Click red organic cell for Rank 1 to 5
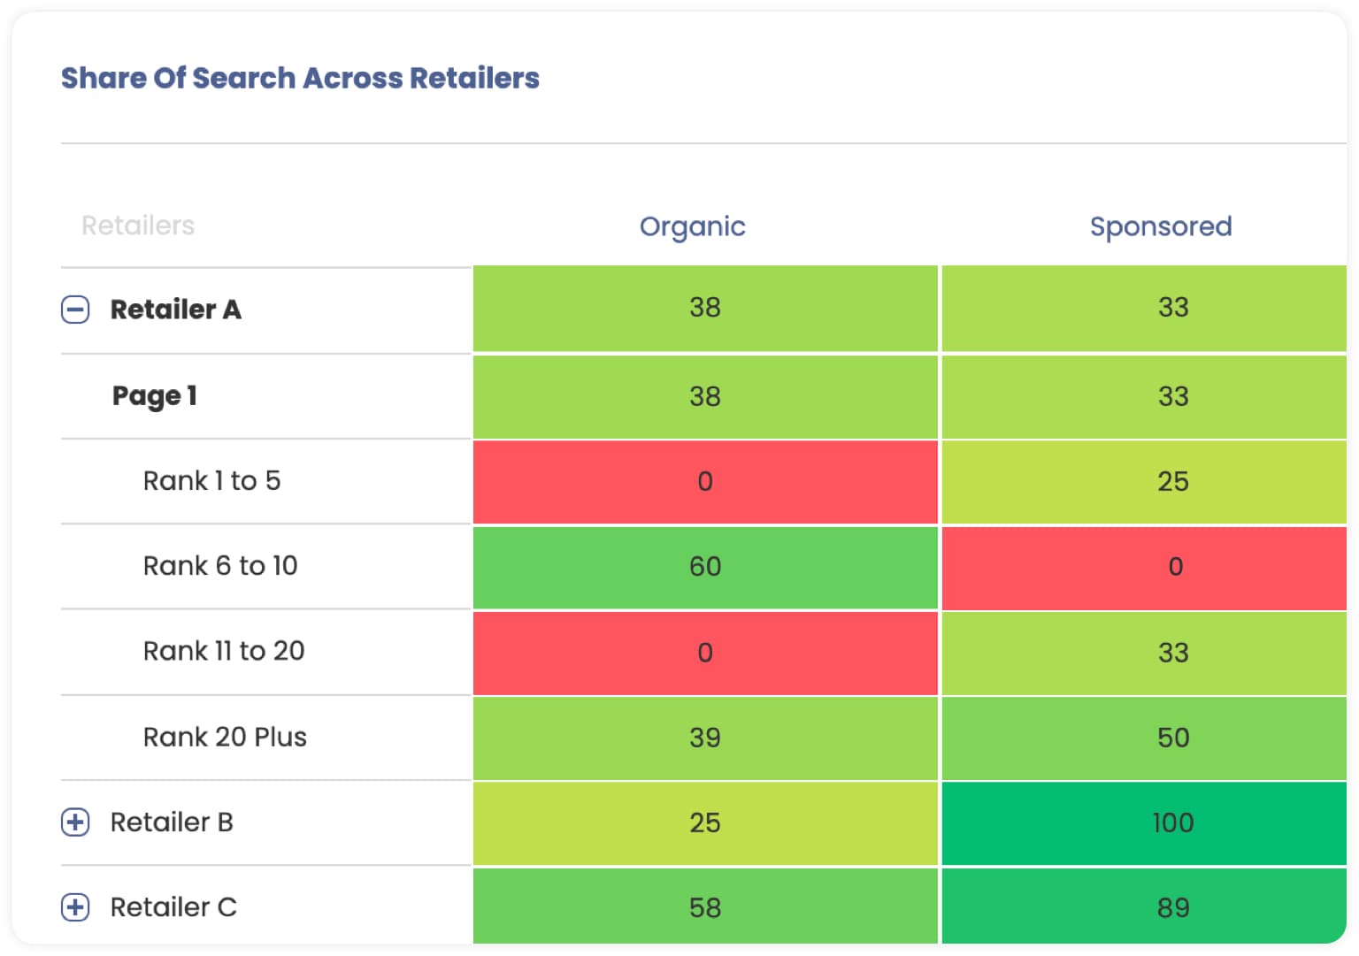1359x956 pixels. coord(705,481)
